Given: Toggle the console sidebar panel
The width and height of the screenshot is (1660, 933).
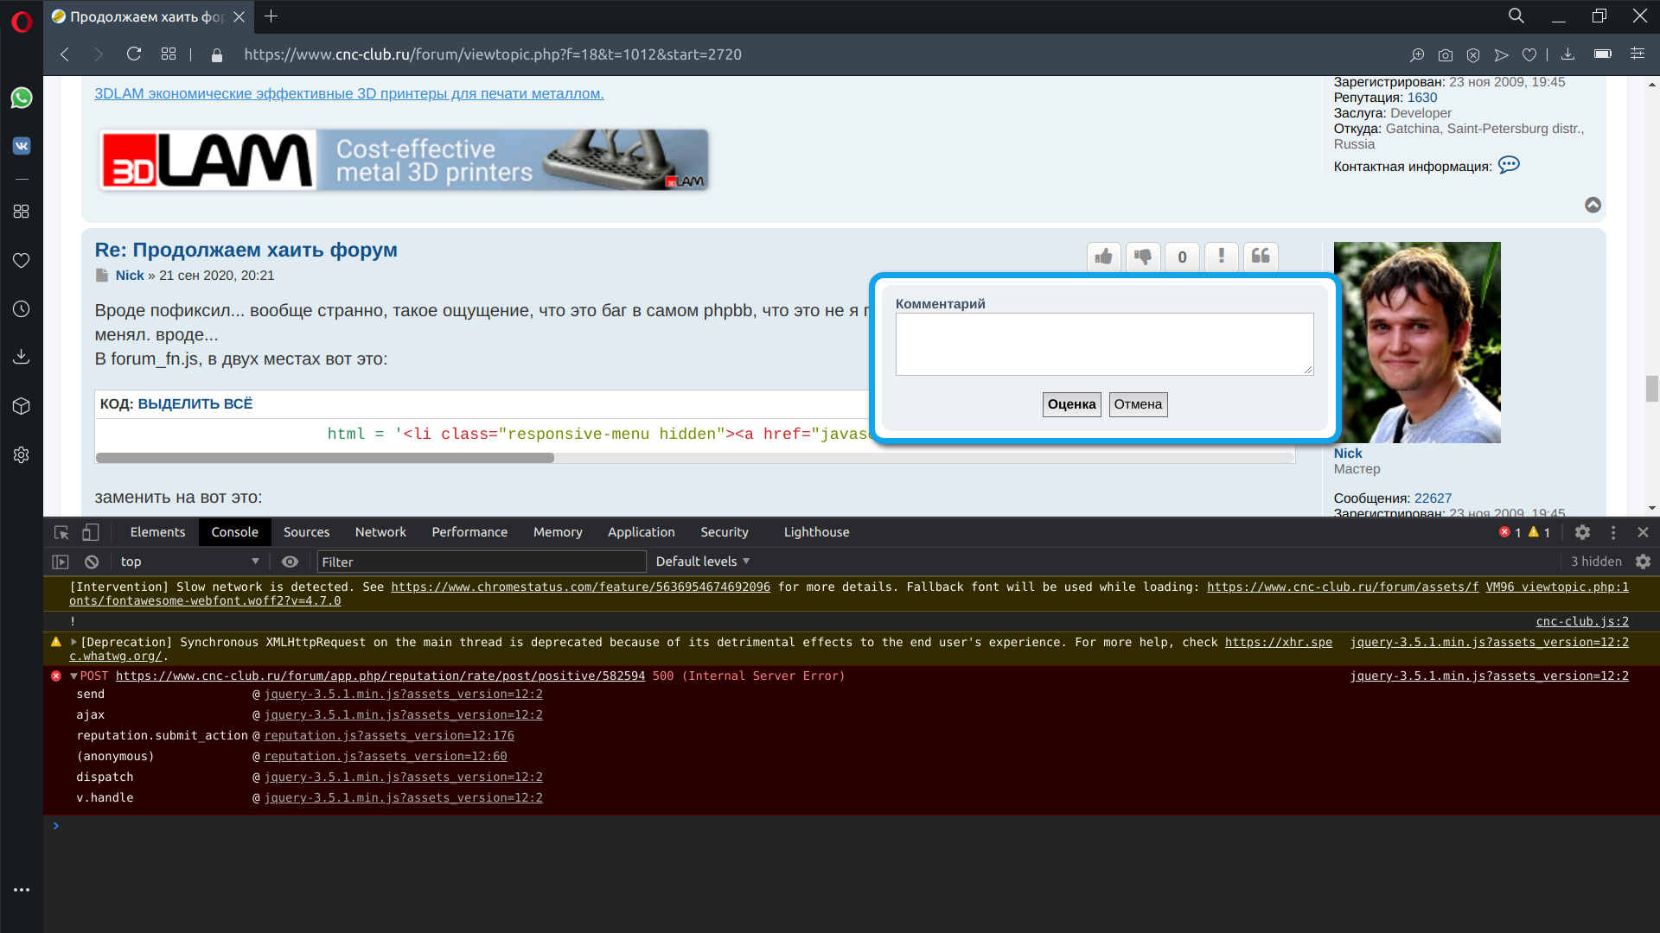Looking at the screenshot, I should 61,562.
